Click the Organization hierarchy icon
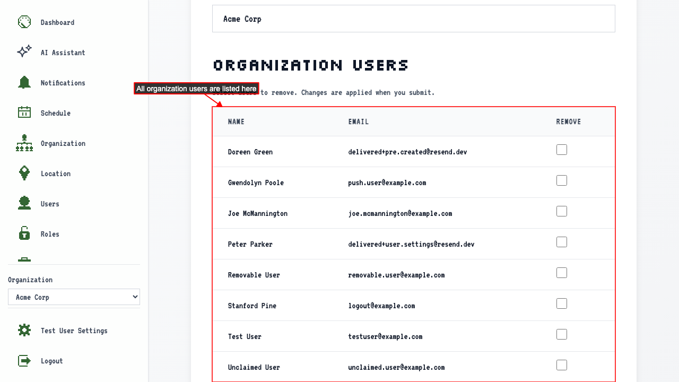This screenshot has height=382, width=679. 24,143
